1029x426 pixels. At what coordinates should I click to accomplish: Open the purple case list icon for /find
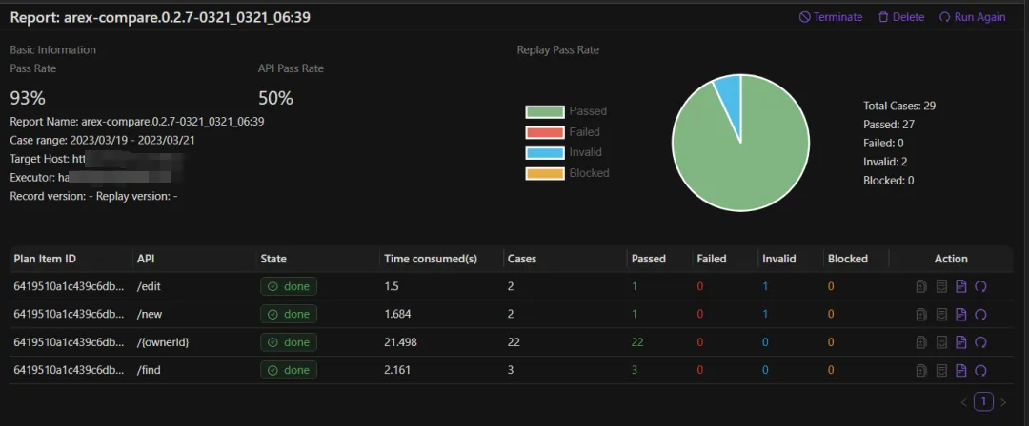[x=961, y=370]
